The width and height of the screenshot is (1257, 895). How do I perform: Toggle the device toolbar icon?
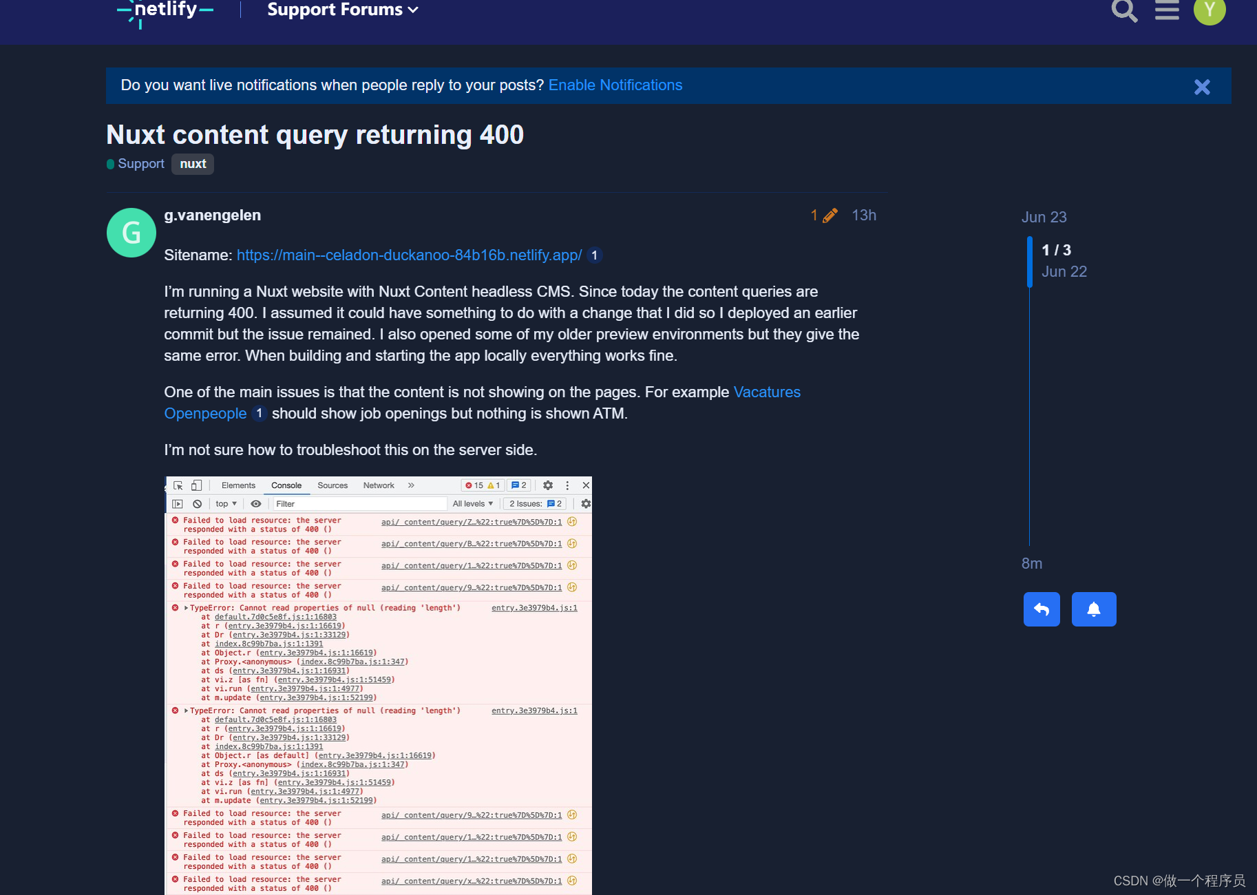pos(196,485)
